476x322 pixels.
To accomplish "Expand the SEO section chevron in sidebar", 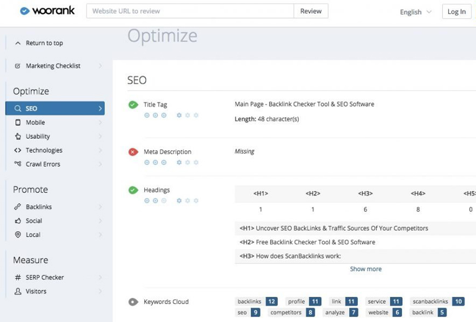I will click(x=100, y=109).
